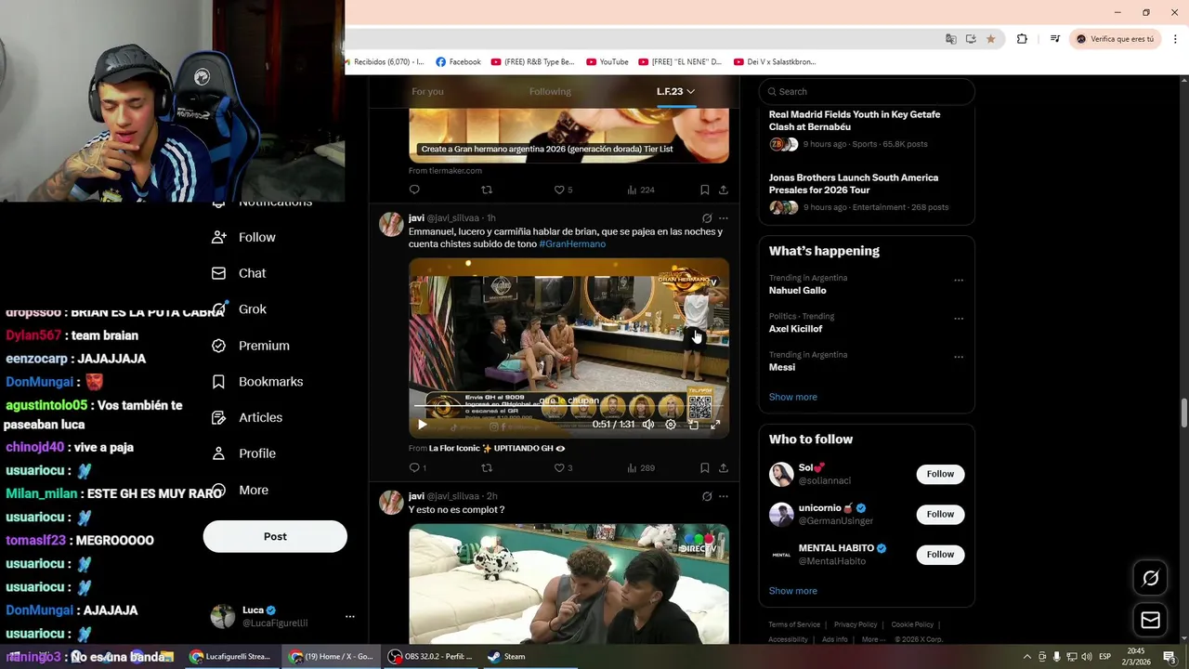Open Articles in X sidebar
Screen dimensions: 1189x669
pyautogui.click(x=247, y=417)
